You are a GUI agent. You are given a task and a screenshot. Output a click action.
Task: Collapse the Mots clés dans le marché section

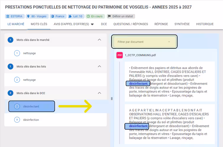[99, 40]
